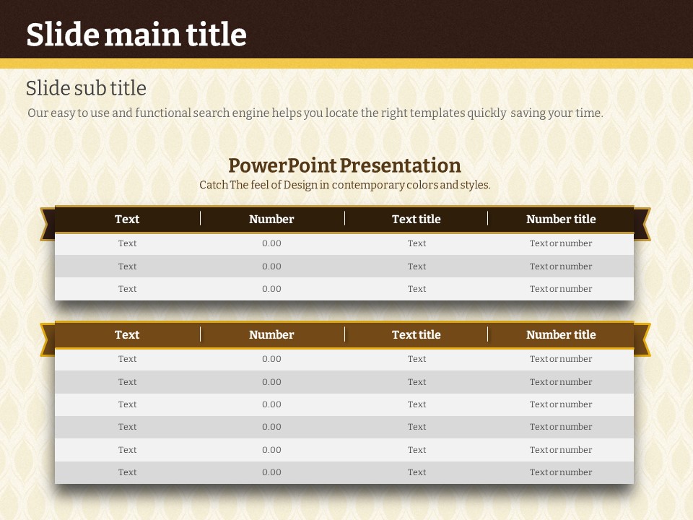Select the "Slide sub title" text
This screenshot has width=693, height=520.
86,88
